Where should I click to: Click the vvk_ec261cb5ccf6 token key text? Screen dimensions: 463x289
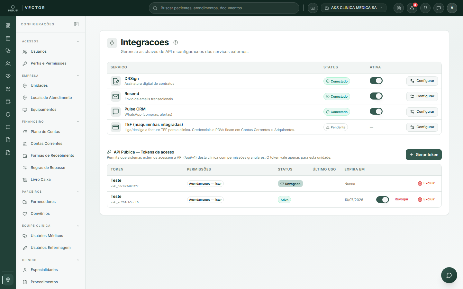click(125, 202)
